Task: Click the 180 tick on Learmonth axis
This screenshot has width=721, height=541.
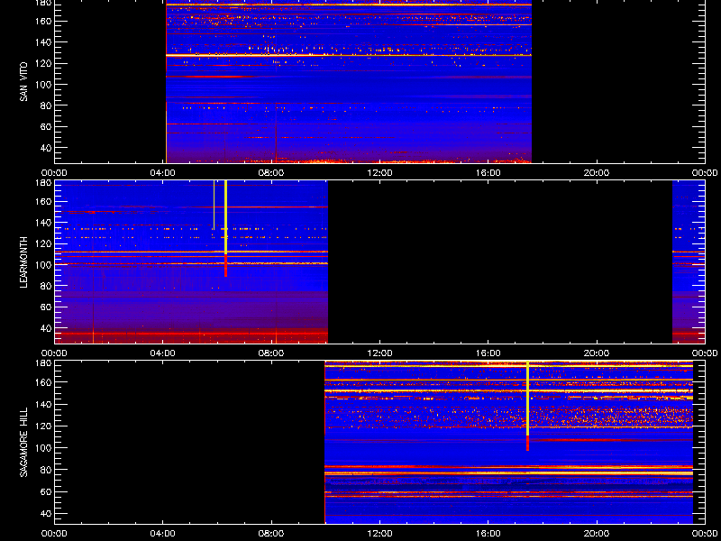Action: pos(43,183)
